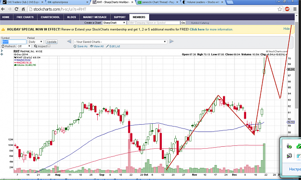301x180 pixels.
Task: Close the OVI Traders Club tab
Action: (42, 2)
